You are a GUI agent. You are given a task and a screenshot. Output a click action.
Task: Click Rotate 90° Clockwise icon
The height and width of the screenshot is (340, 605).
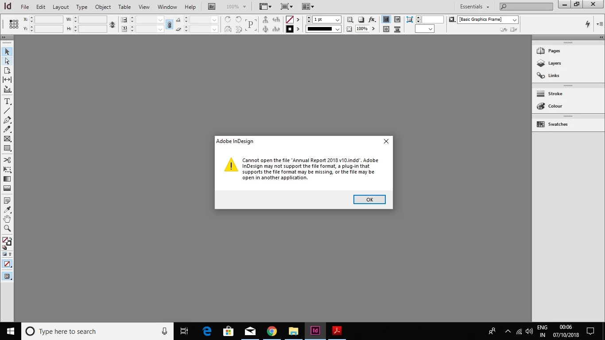click(x=228, y=19)
